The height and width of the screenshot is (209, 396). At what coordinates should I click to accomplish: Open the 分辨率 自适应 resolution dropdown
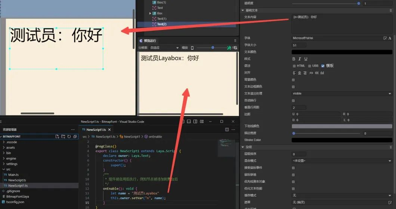pos(164,48)
